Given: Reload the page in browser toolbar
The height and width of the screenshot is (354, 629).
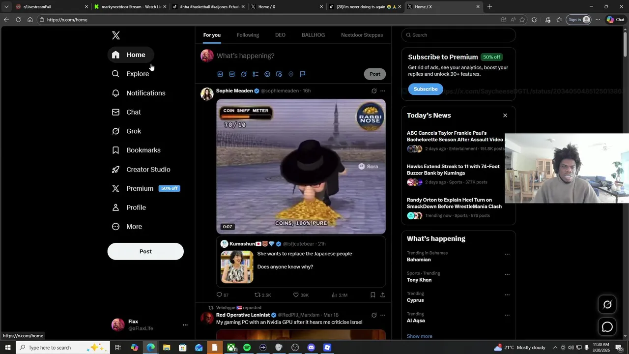Looking at the screenshot, I should coord(18,20).
